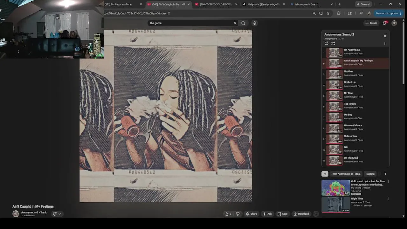This screenshot has width=407, height=229.
Task: Open Chrome extensions puzzle icon
Action: tap(338, 13)
